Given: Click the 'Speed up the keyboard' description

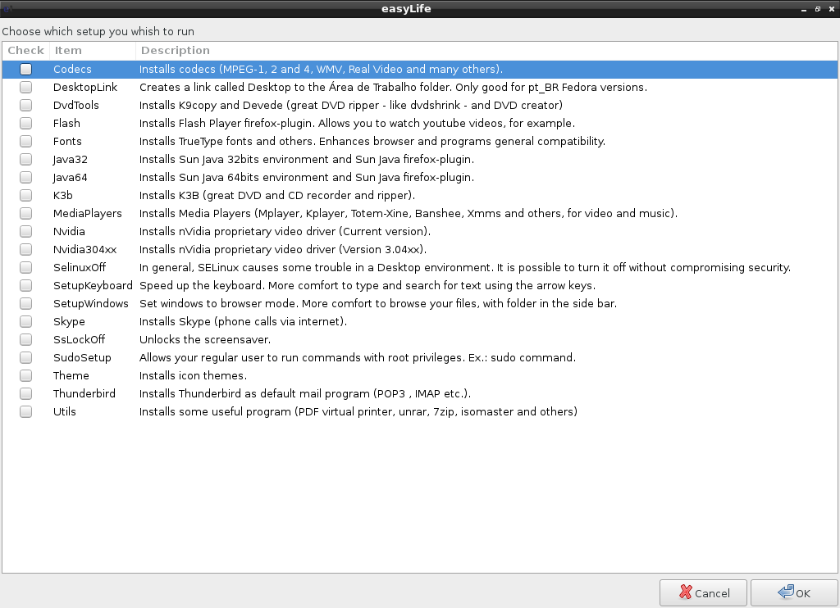Looking at the screenshot, I should click(x=367, y=285).
